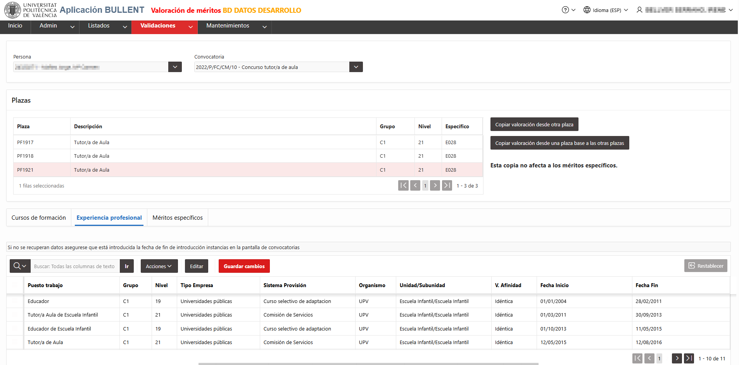739x365 pixels.
Task: Expand the Persona dropdown list
Action: [x=175, y=67]
